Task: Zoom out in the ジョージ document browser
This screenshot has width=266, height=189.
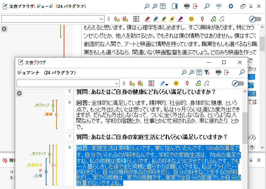Action: coord(147,7)
